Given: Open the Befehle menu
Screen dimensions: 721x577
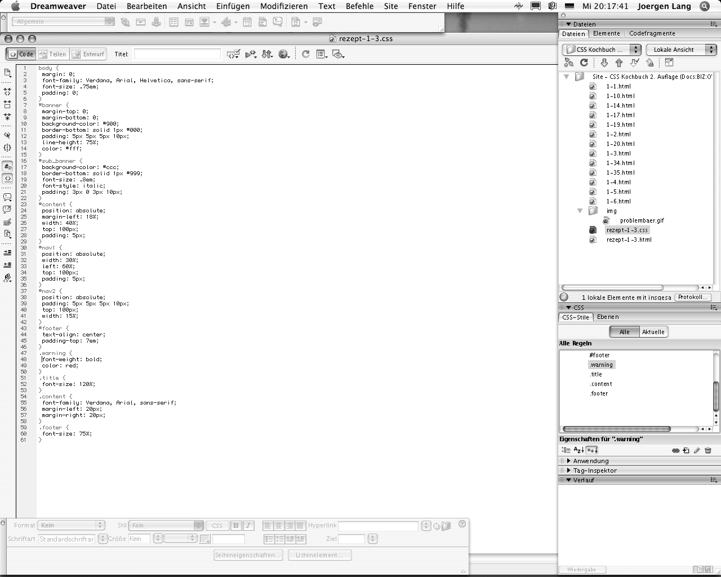Looking at the screenshot, I should click(359, 6).
